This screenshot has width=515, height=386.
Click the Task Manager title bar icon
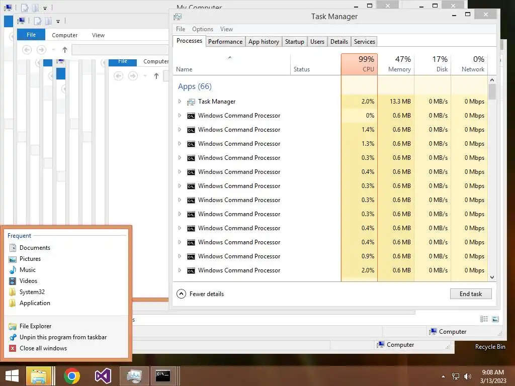coord(178,17)
